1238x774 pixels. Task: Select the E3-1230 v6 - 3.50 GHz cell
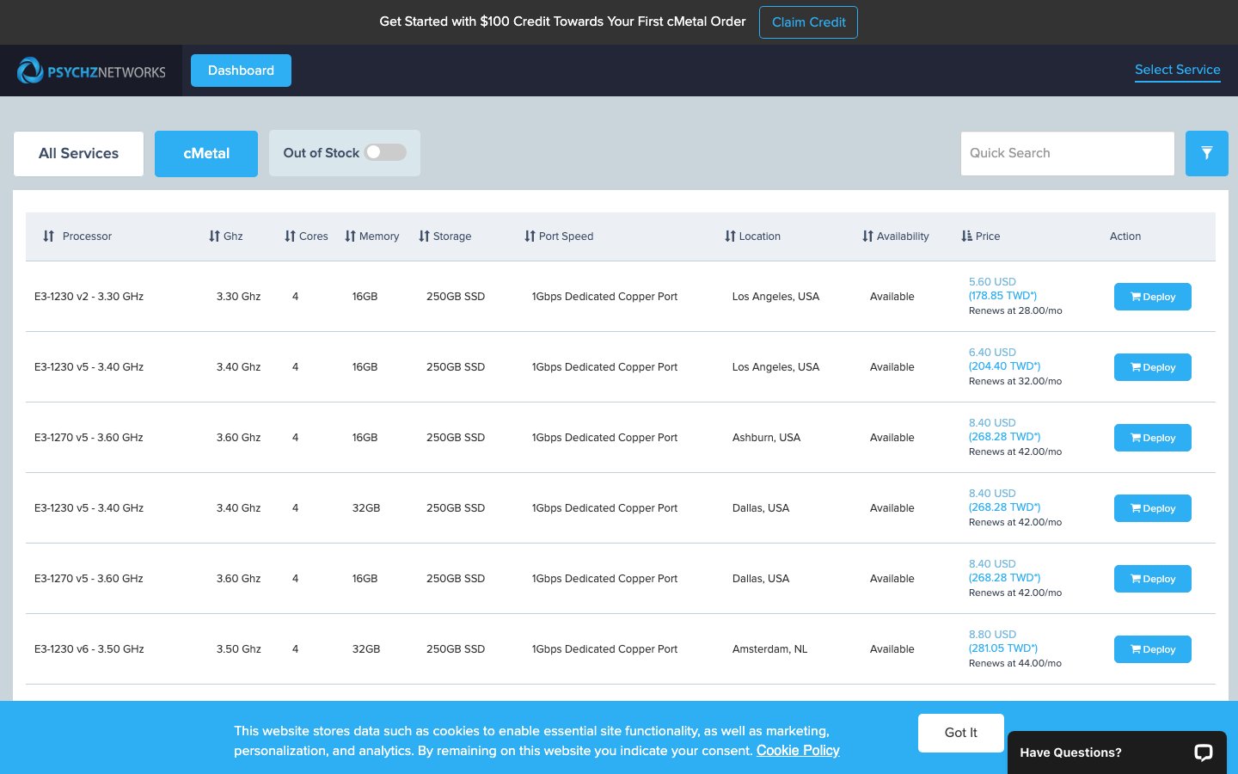click(x=89, y=649)
